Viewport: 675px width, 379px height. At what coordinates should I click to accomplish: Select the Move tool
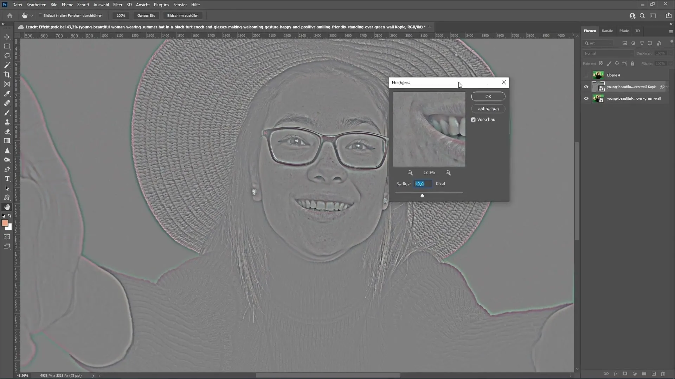[7, 37]
